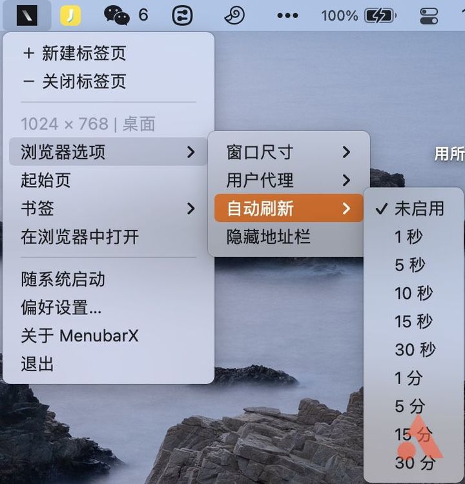The height and width of the screenshot is (484, 465).
Task: Set auto refresh to 5 秒
Action: click(x=413, y=265)
